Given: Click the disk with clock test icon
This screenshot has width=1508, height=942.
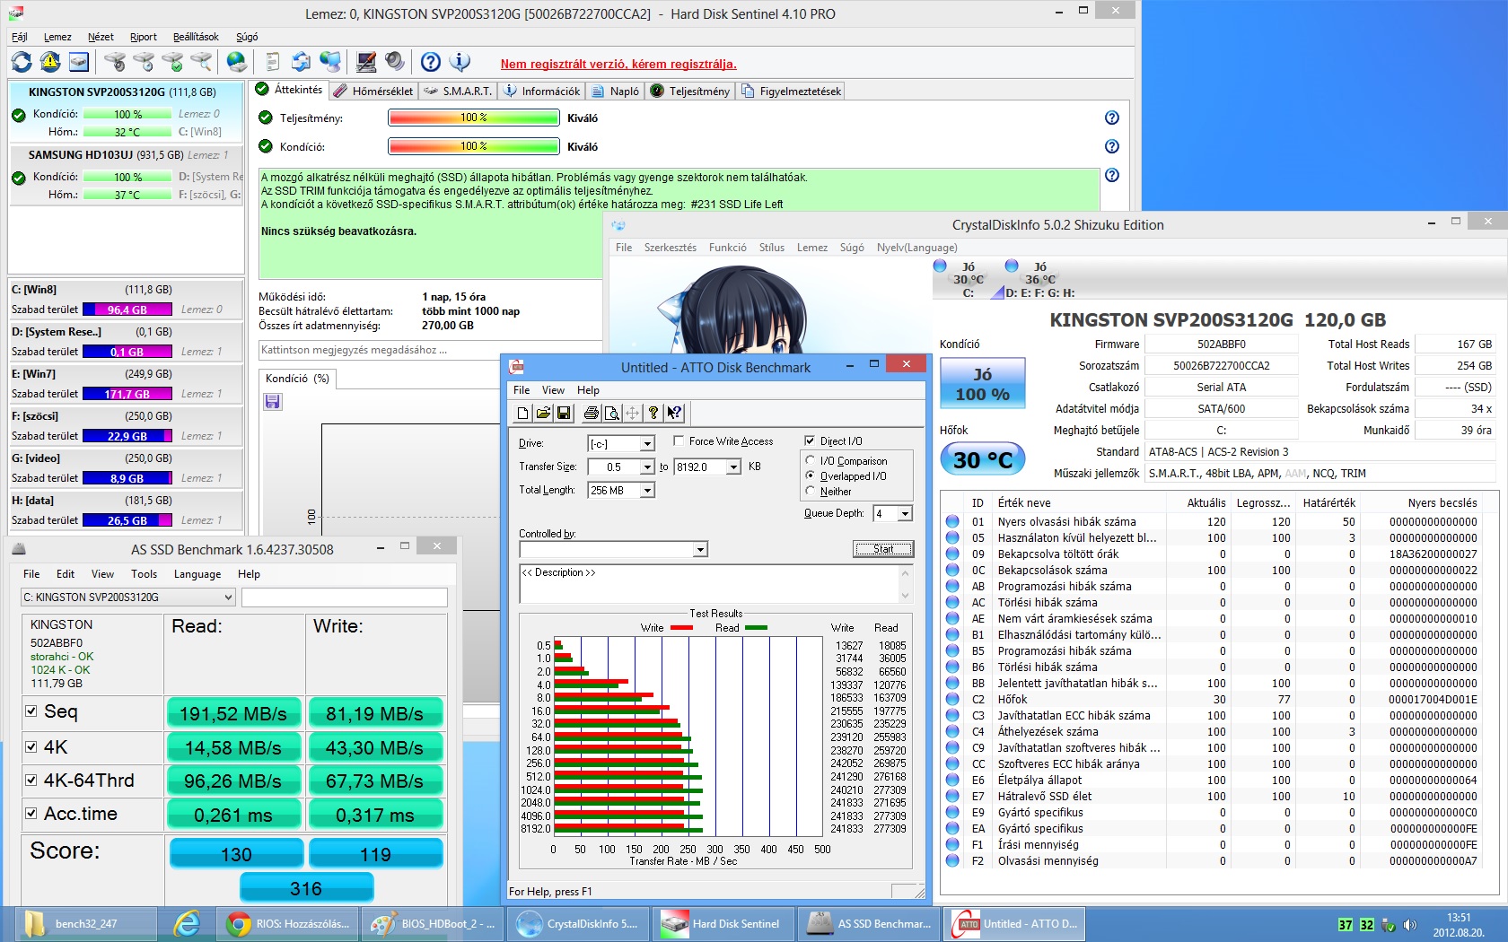Looking at the screenshot, I should (144, 62).
